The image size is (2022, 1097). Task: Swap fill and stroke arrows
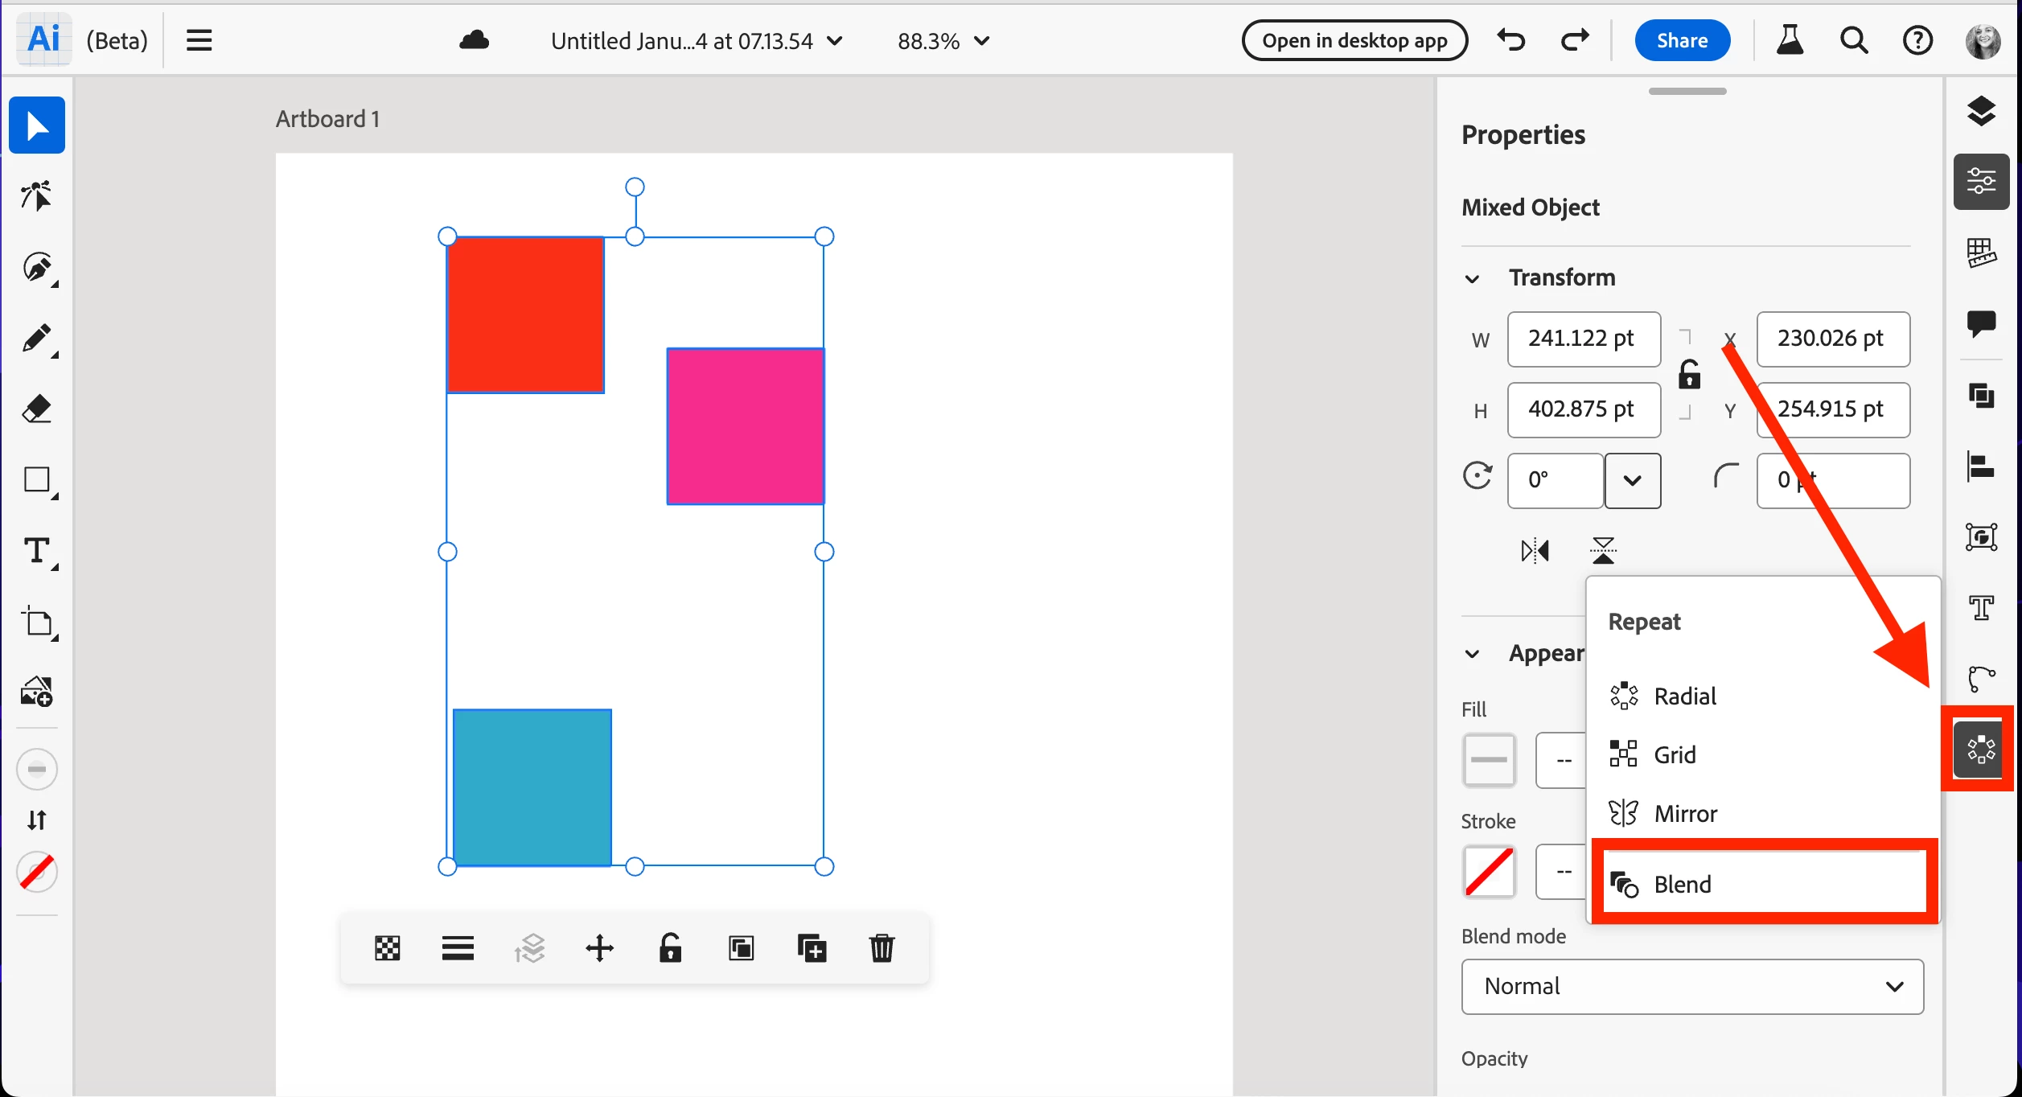pos(36,820)
